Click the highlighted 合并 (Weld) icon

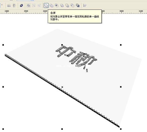tap(46, 6)
